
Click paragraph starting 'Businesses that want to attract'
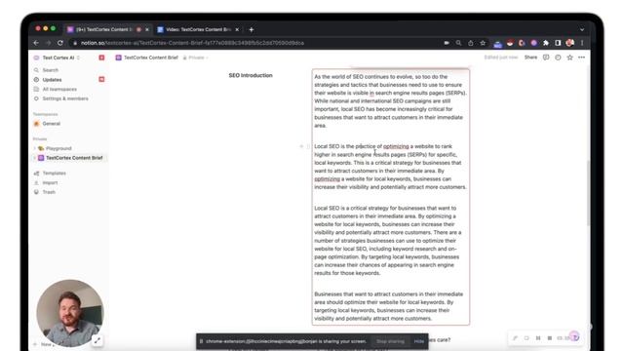point(389,306)
